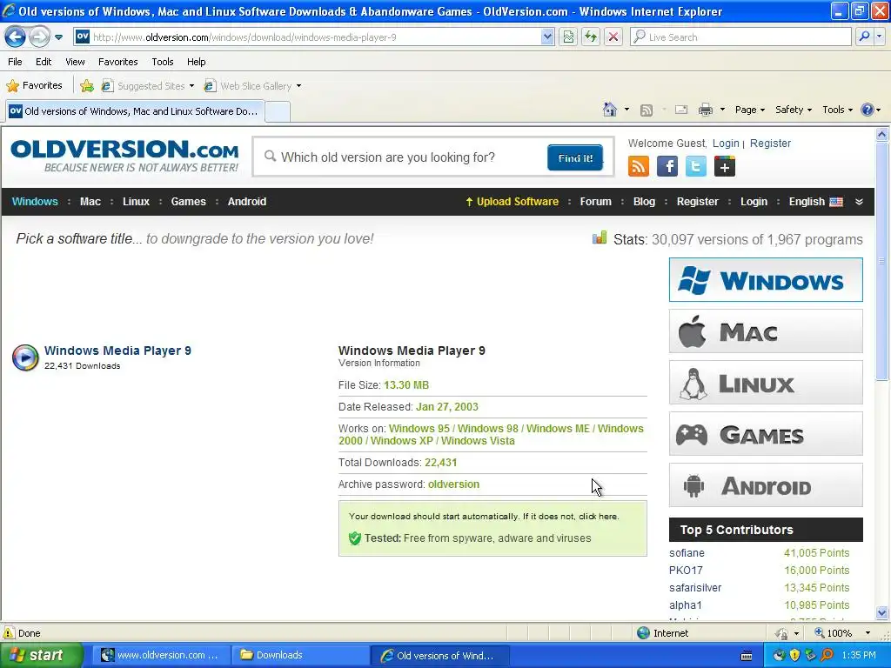
Task: Switch to Downloads taskbar window
Action: tap(300, 655)
